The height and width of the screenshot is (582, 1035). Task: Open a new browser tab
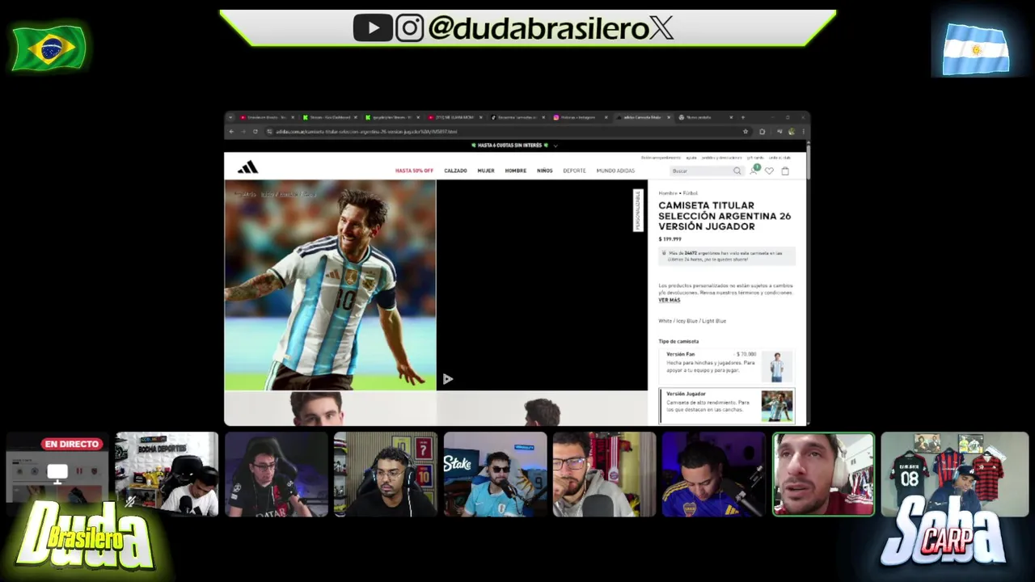[743, 117]
